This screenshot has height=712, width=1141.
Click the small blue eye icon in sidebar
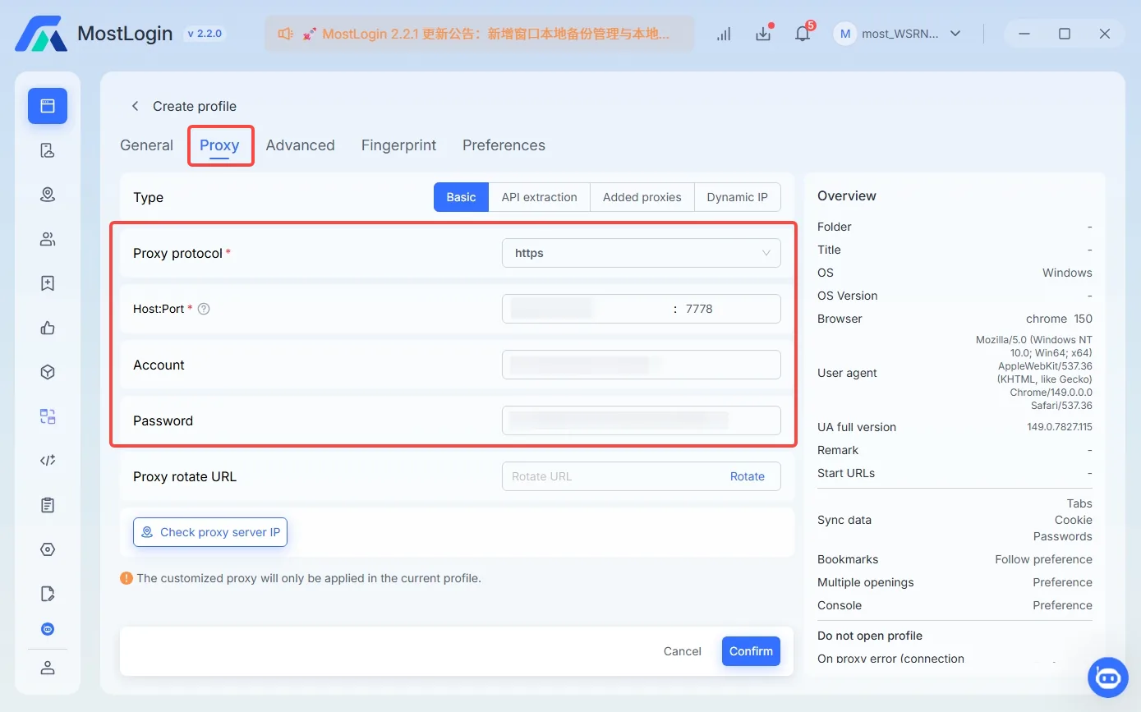pyautogui.click(x=48, y=629)
